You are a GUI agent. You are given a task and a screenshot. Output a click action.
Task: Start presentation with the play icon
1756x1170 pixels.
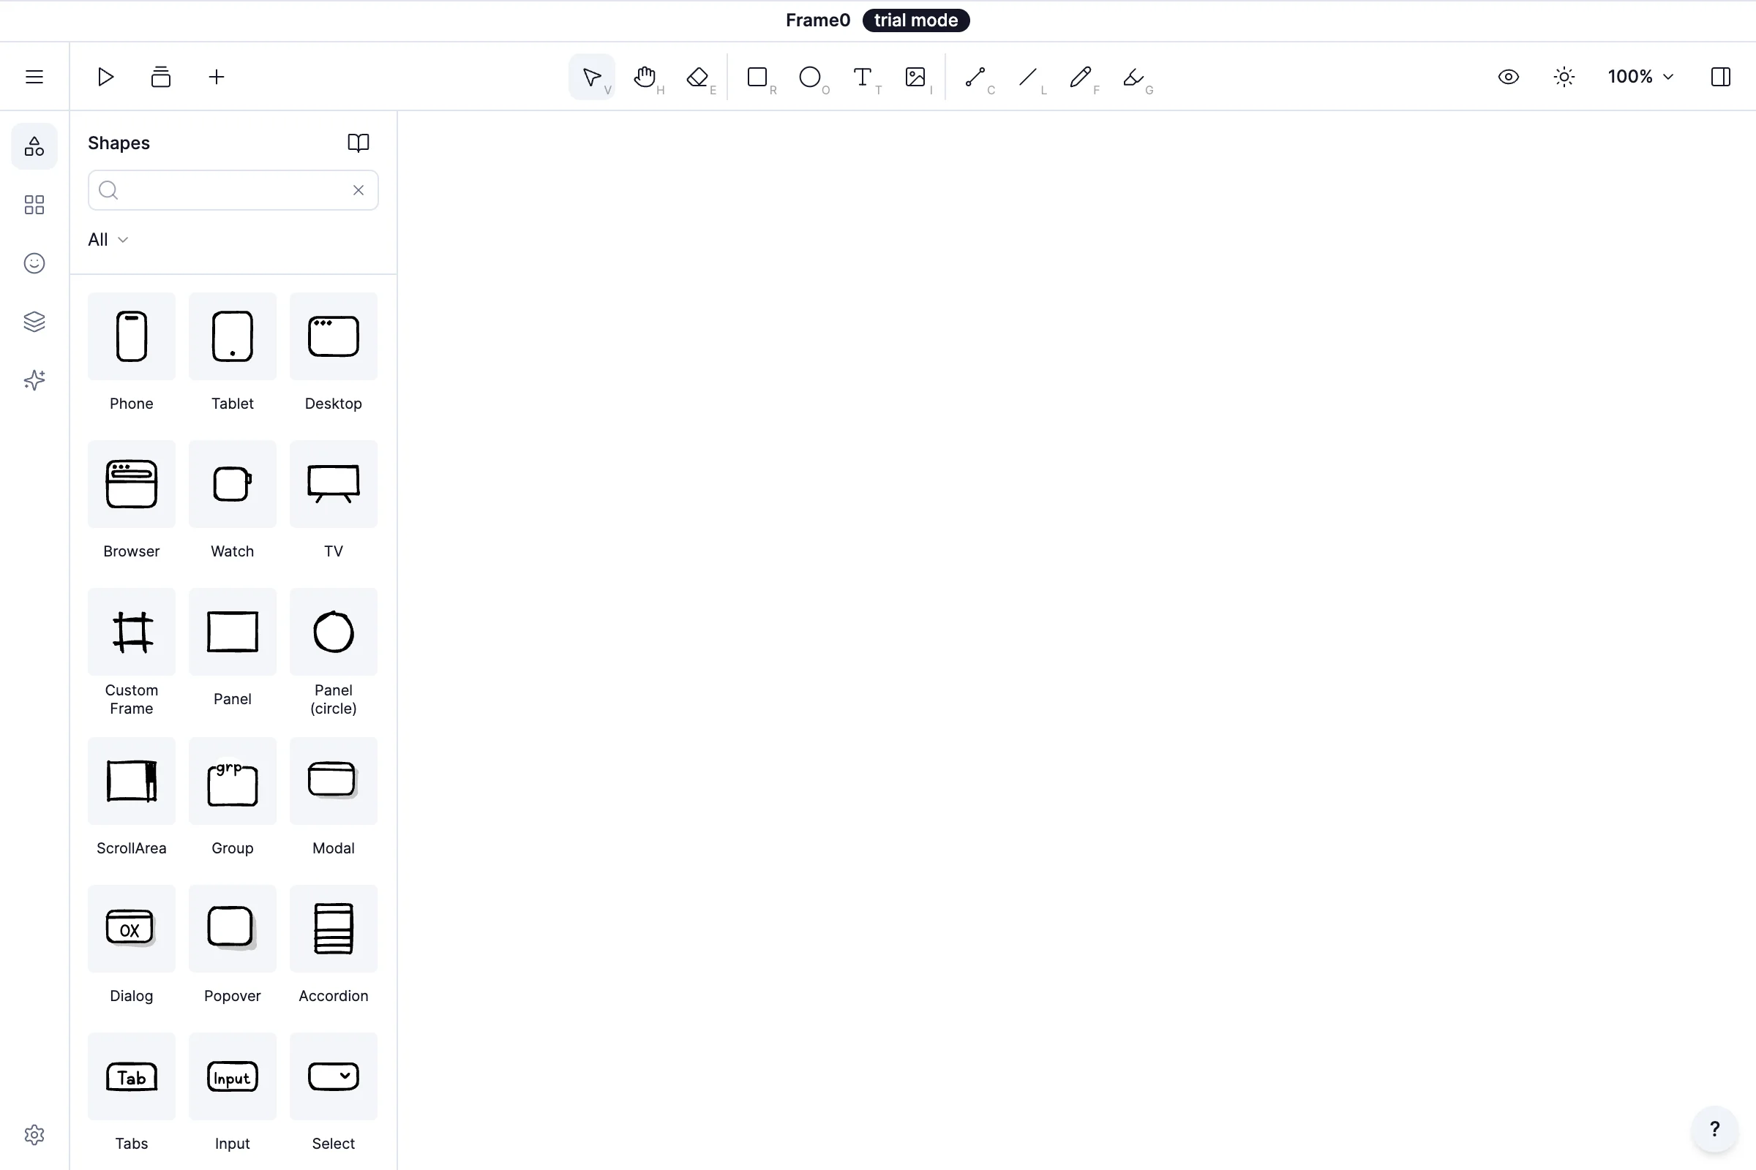pyautogui.click(x=105, y=77)
